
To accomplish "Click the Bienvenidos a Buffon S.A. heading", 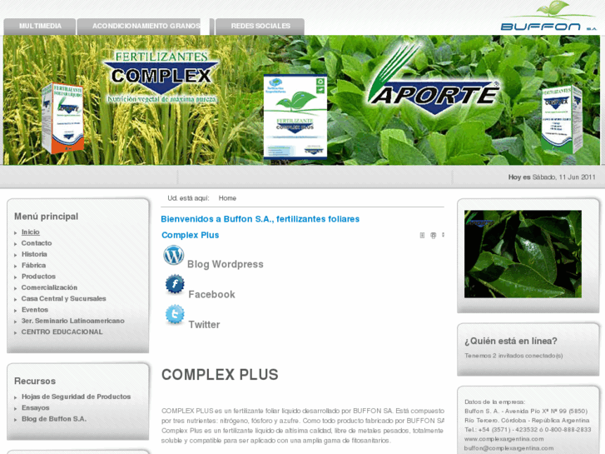I will (260, 219).
